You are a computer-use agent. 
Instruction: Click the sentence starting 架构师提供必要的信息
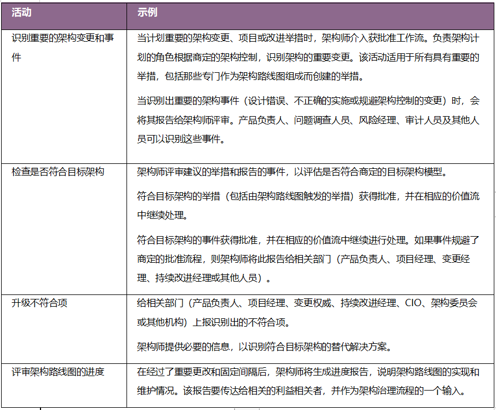265,347
